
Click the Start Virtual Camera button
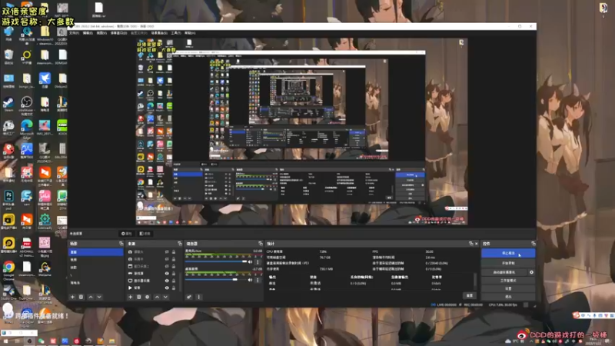tap(504, 272)
